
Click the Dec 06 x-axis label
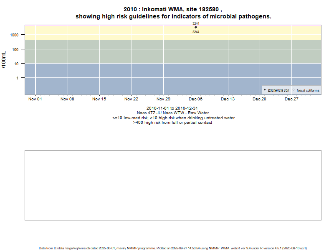click(x=196, y=99)
